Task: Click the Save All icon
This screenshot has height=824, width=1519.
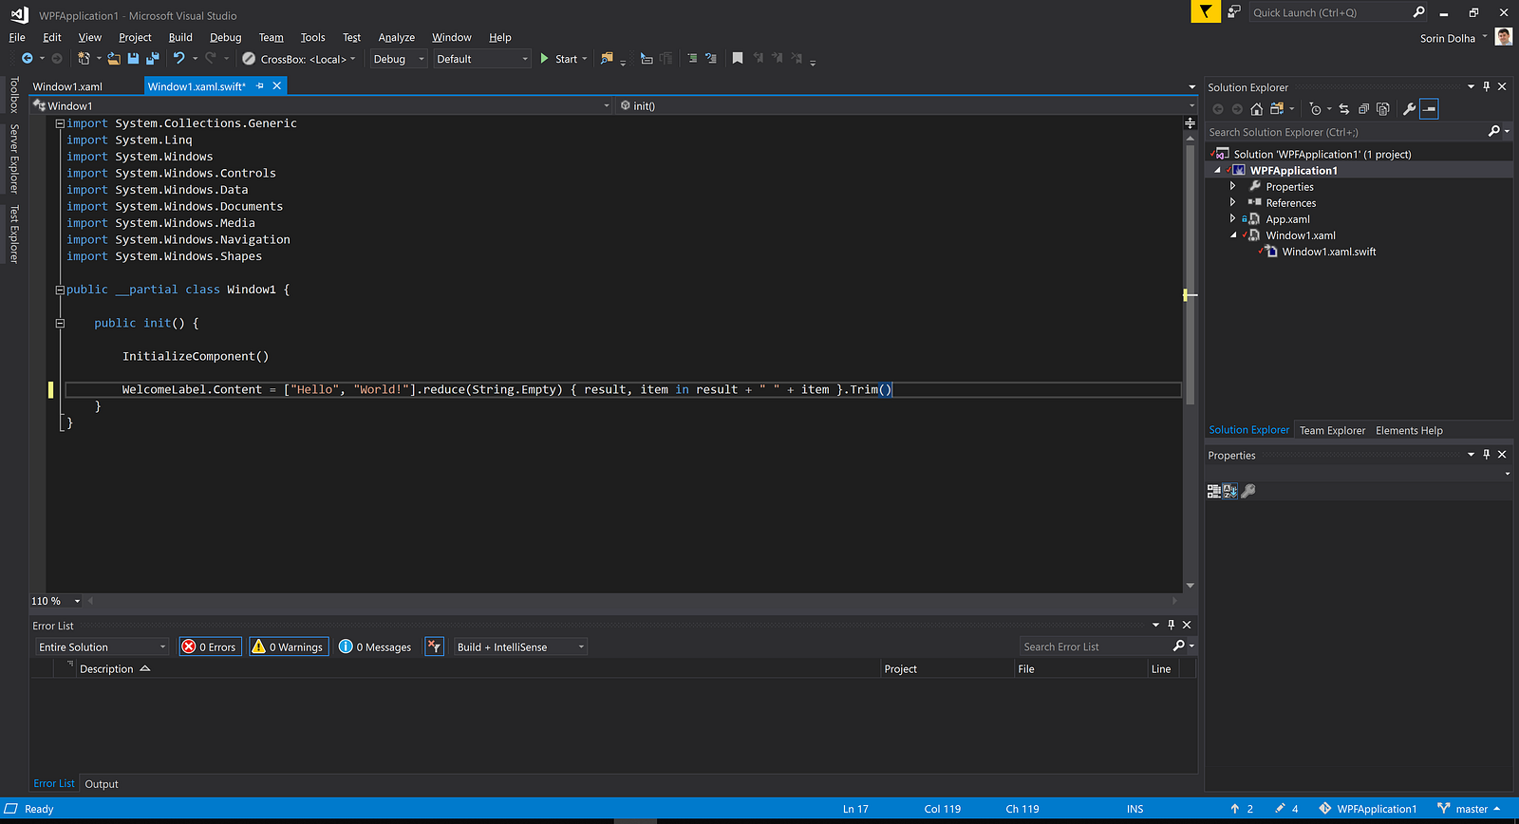Action: 152,59
